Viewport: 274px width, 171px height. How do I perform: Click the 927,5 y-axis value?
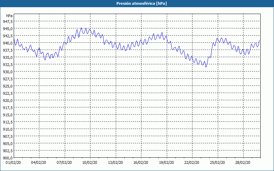tap(8, 79)
